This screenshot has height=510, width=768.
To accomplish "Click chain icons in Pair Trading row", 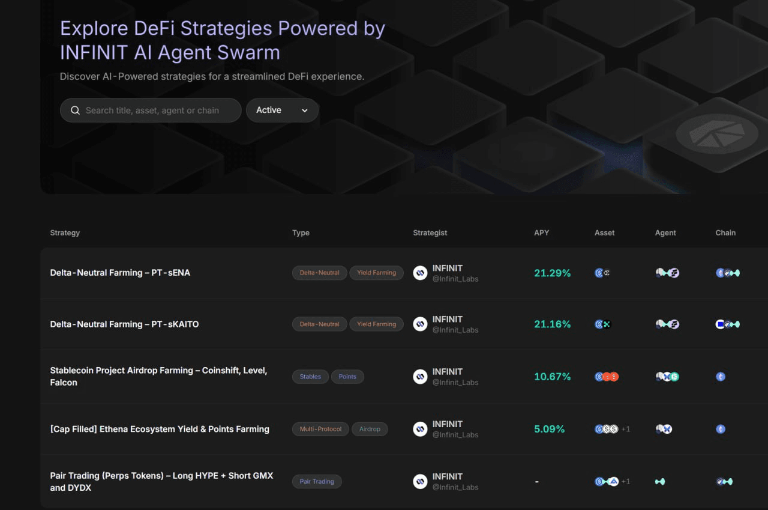I will tap(724, 481).
